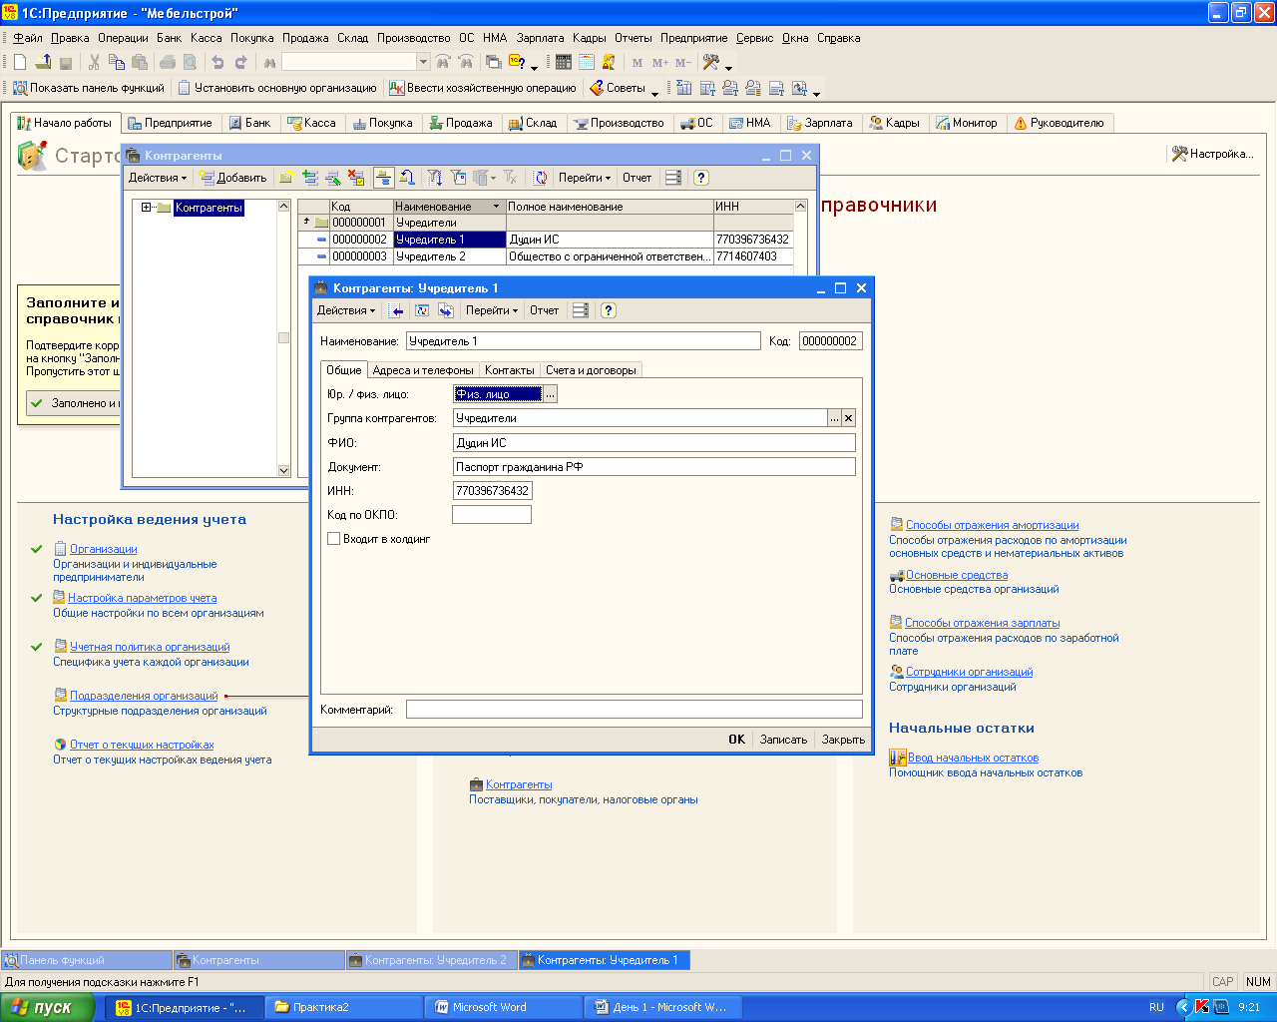Click 'Отчет' in Контрагенты list toolbar
The width and height of the screenshot is (1277, 1022).
point(637,178)
